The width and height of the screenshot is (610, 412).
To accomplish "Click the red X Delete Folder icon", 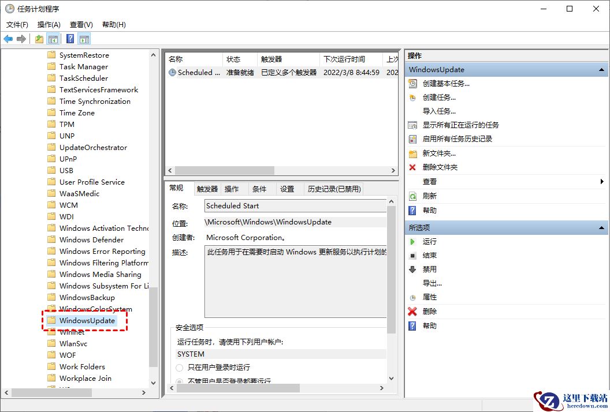I will point(413,167).
